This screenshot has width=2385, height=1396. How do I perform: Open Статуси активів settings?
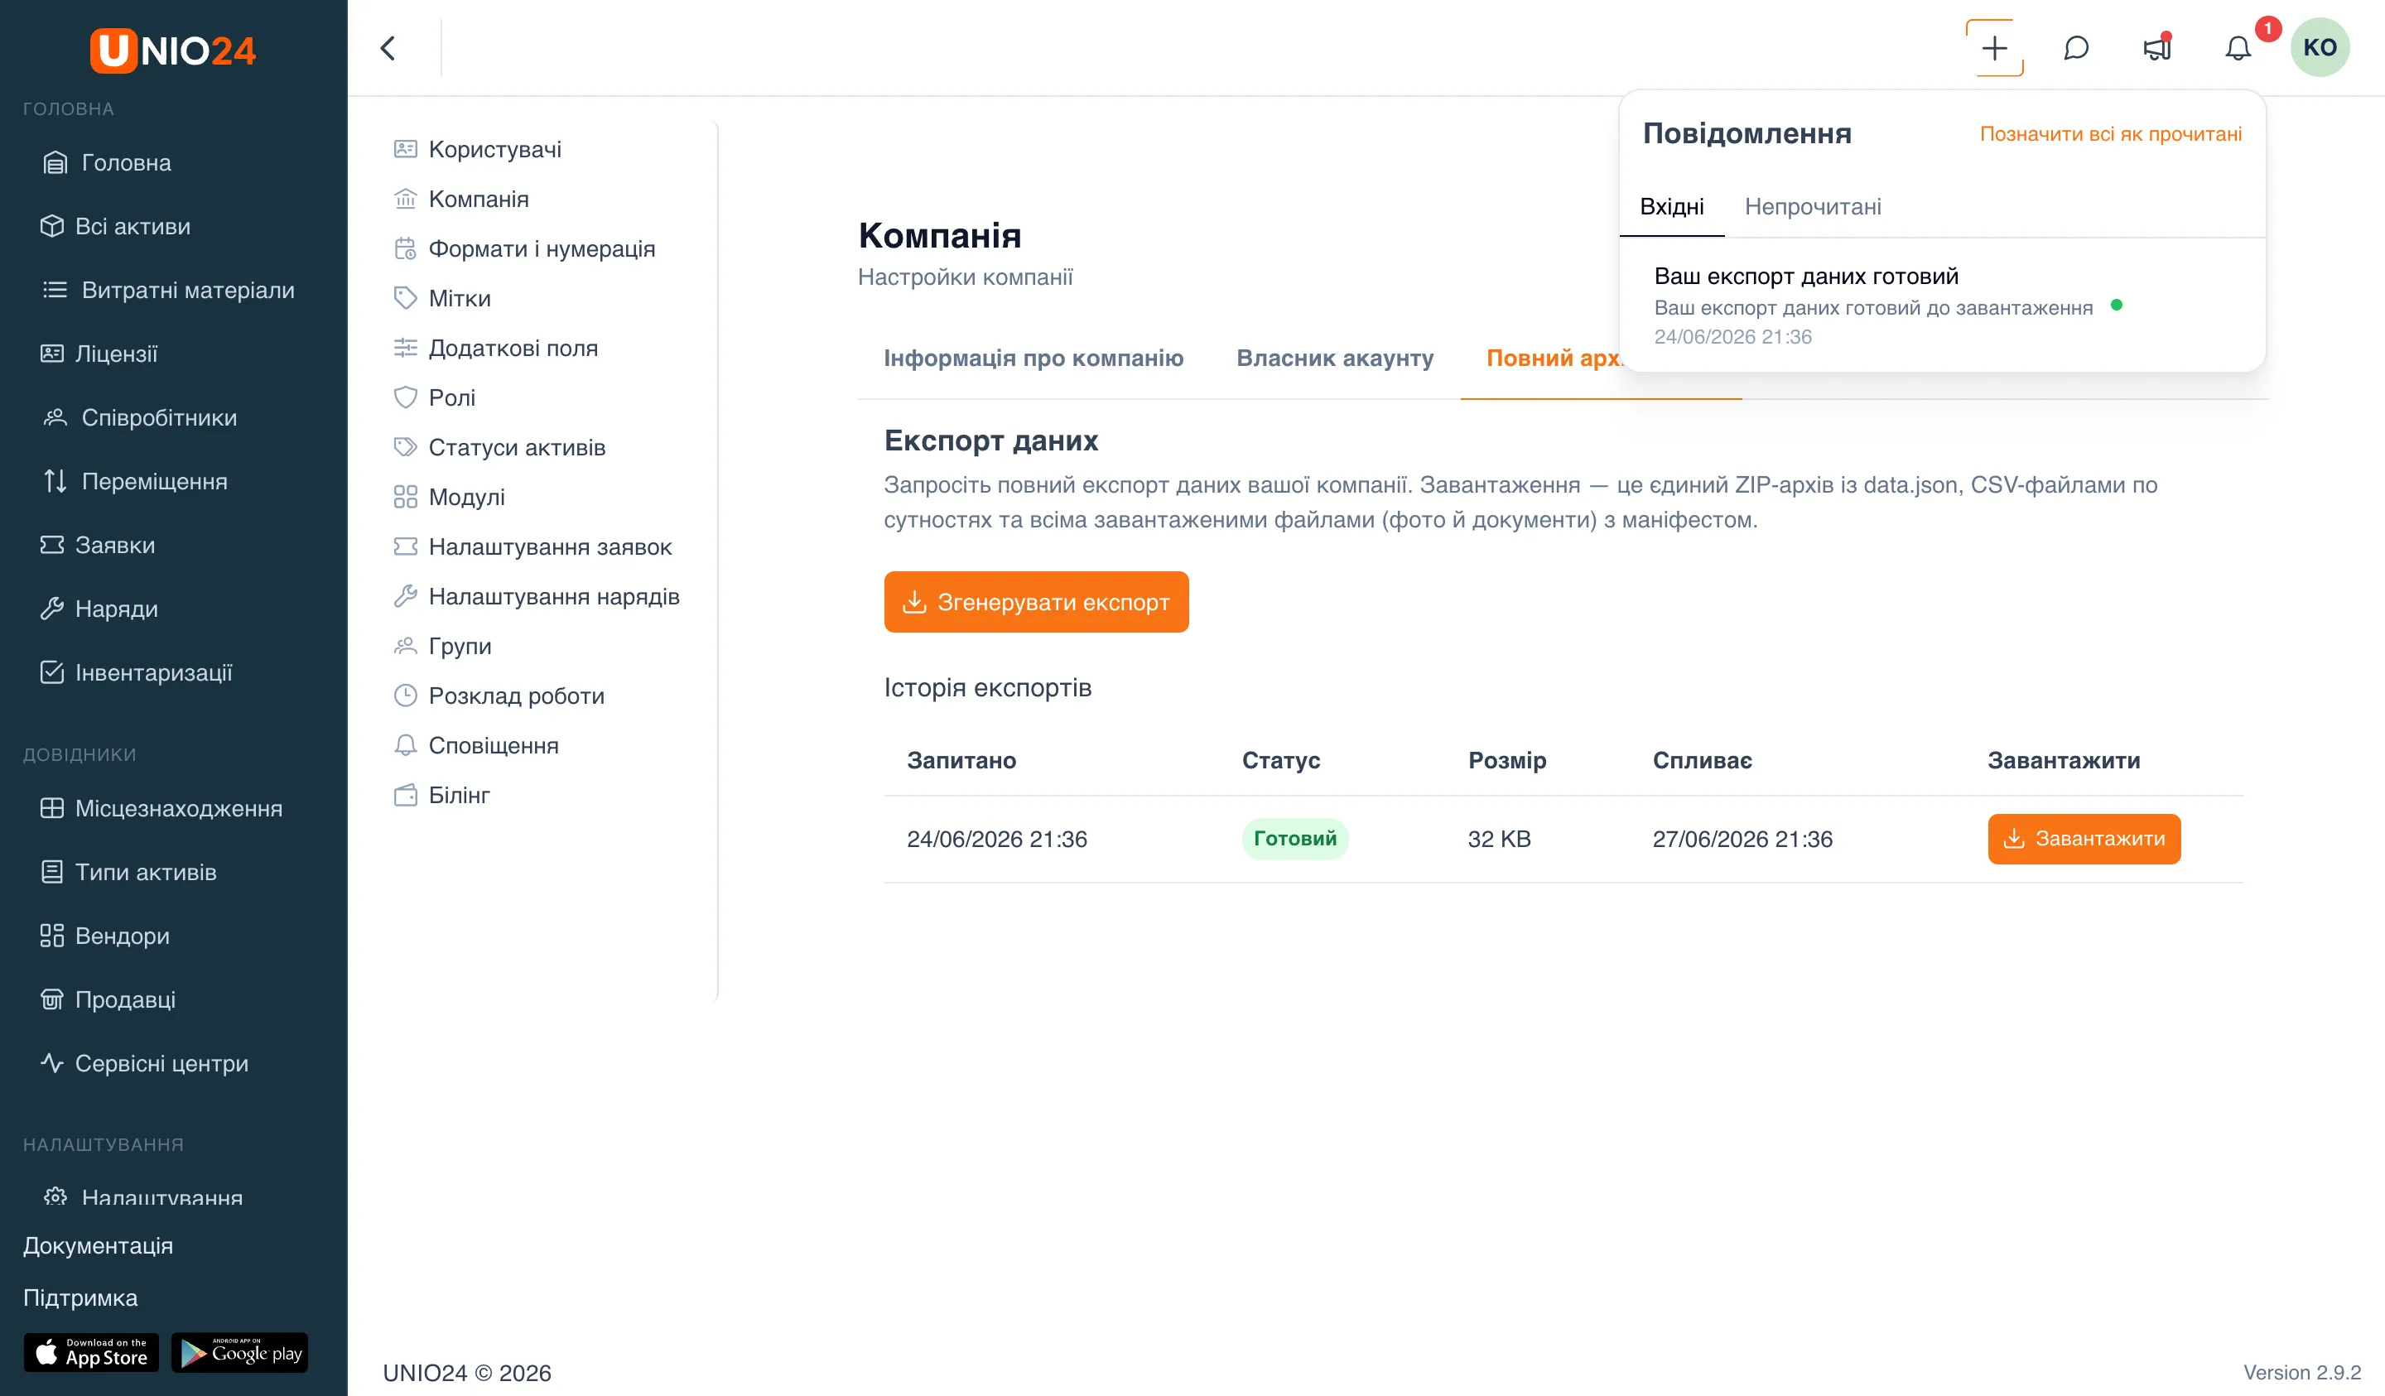pos(501,447)
